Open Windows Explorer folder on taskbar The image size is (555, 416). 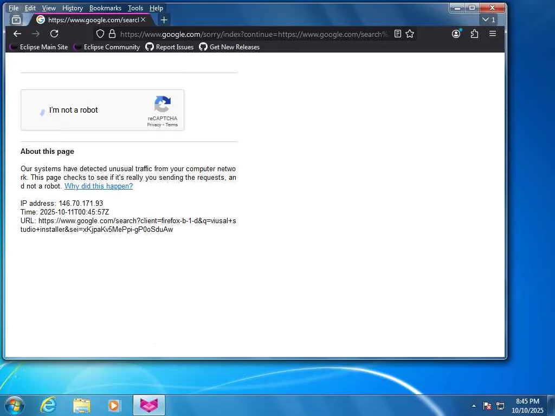[82, 405]
